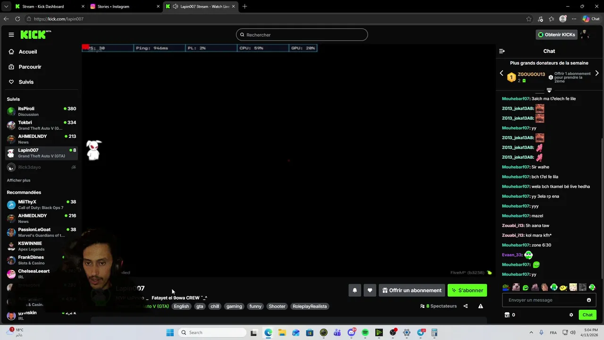Open PassionLeGoat recommended channel
Image resolution: width=604 pixels, height=340 pixels.
[x=42, y=232]
